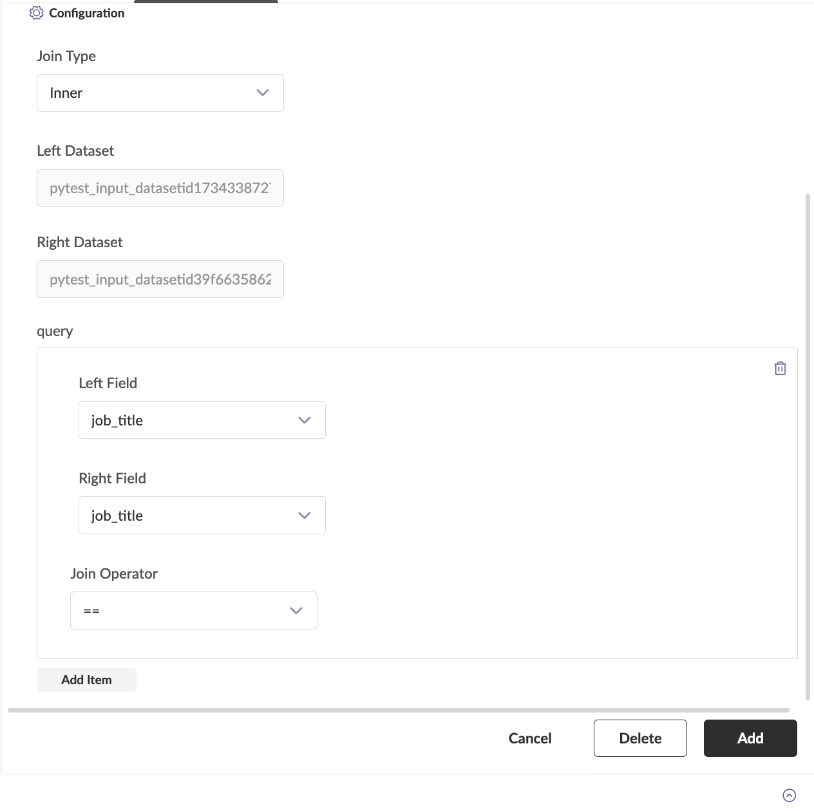This screenshot has height=811, width=814.
Task: Click the Join Operator chevron arrow
Action: coord(296,611)
